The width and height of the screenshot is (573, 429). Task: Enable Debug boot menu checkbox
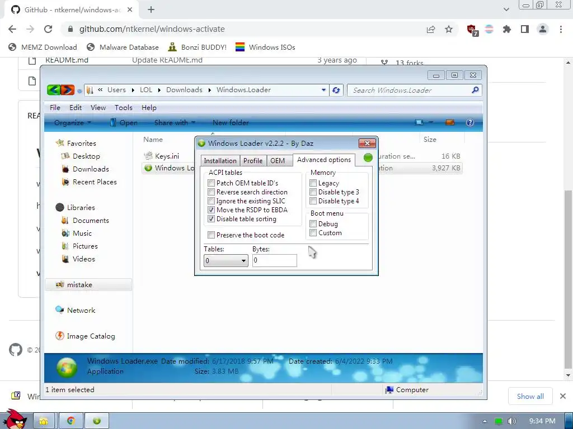click(313, 223)
